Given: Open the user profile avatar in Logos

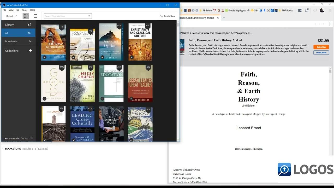Looking at the screenshot, I should pyautogui.click(x=322, y=10).
